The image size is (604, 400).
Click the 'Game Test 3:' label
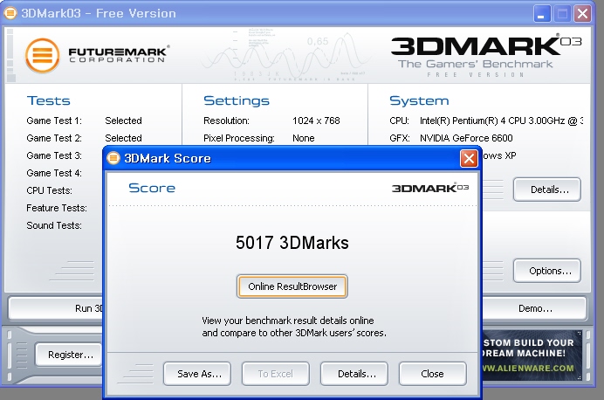click(54, 155)
